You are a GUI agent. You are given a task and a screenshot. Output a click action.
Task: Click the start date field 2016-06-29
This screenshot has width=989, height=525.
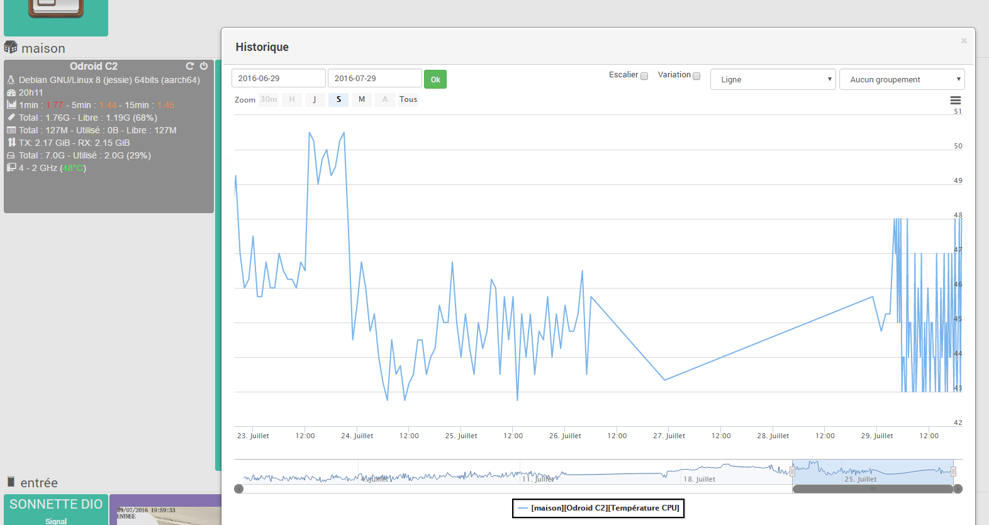click(279, 78)
